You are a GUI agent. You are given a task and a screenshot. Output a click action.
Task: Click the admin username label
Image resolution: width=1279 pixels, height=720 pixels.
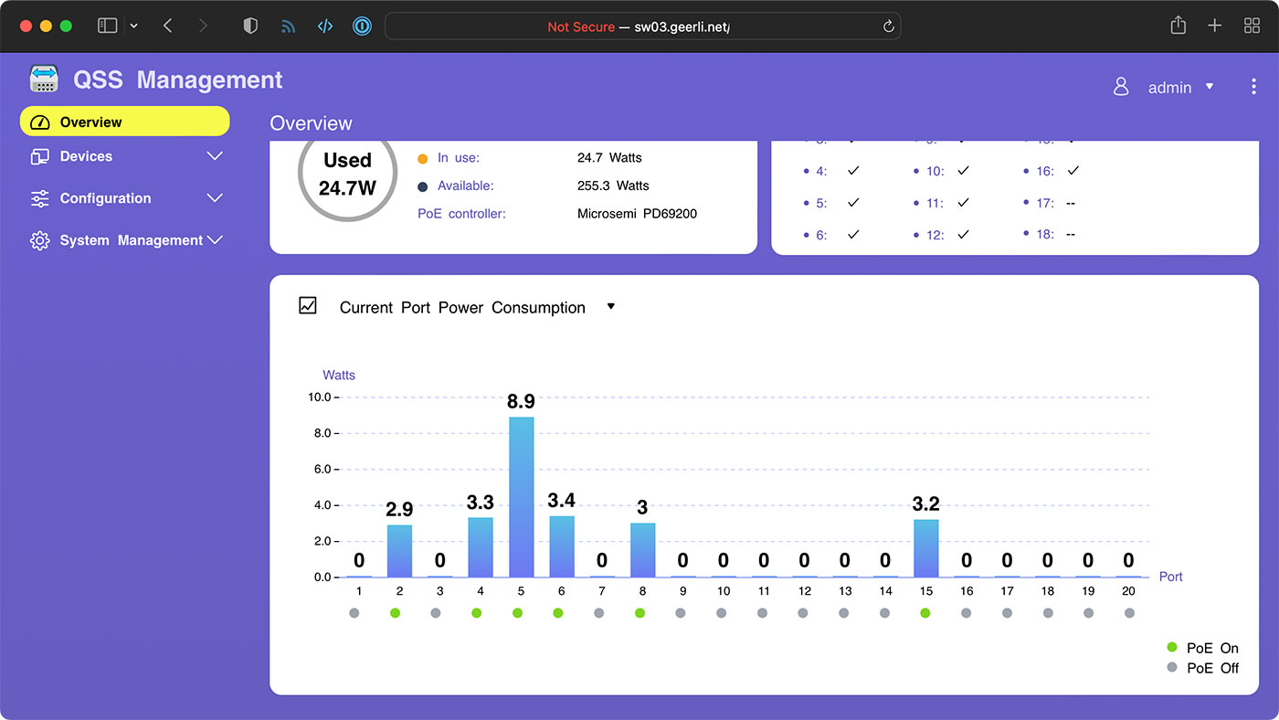(1169, 88)
